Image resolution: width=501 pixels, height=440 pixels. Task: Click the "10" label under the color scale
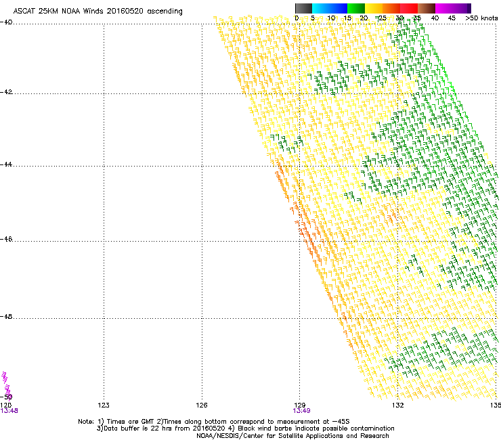point(331,18)
